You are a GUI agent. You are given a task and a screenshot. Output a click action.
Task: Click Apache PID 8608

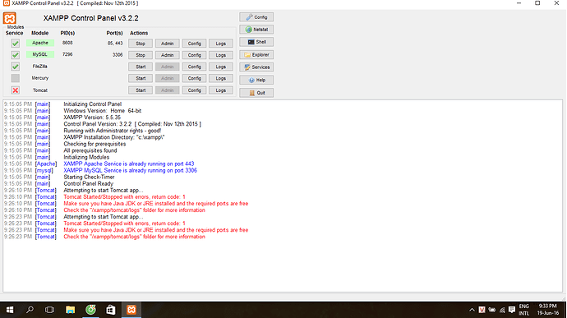(x=67, y=43)
